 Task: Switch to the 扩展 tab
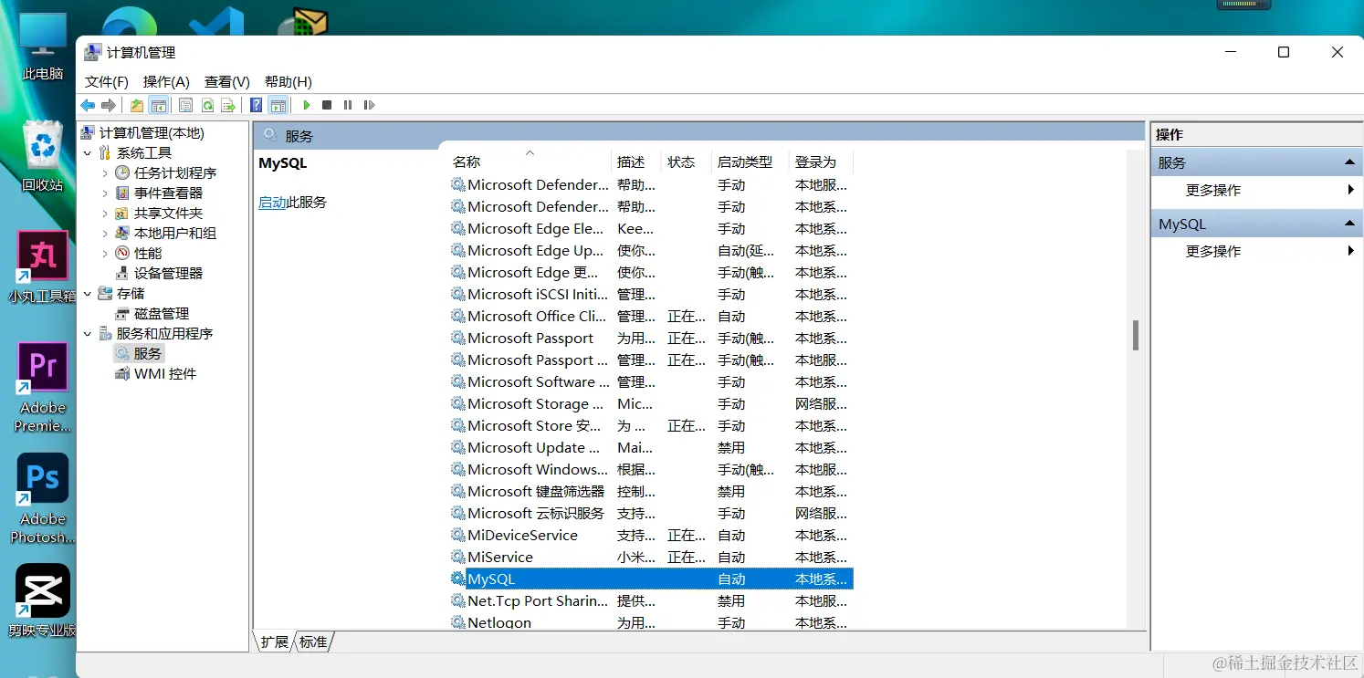click(x=274, y=641)
